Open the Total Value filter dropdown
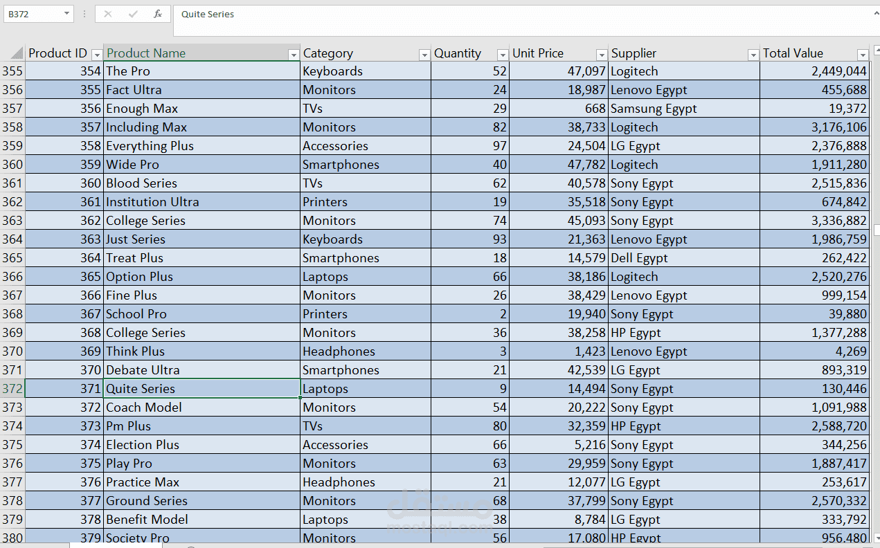 (x=863, y=55)
